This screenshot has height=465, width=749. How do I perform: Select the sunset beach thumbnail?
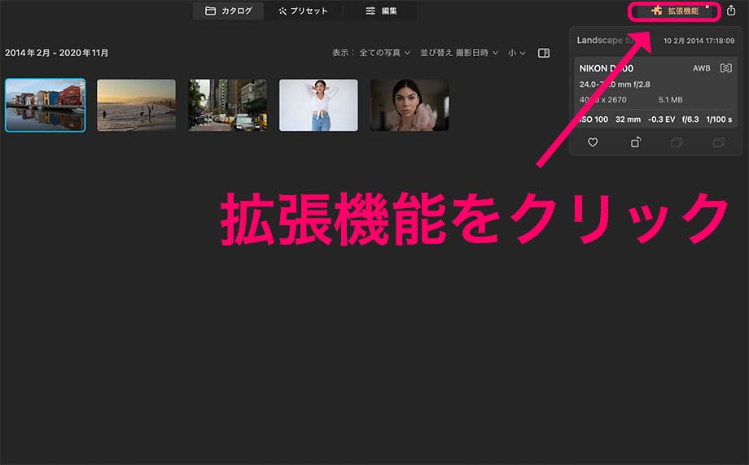pos(136,105)
